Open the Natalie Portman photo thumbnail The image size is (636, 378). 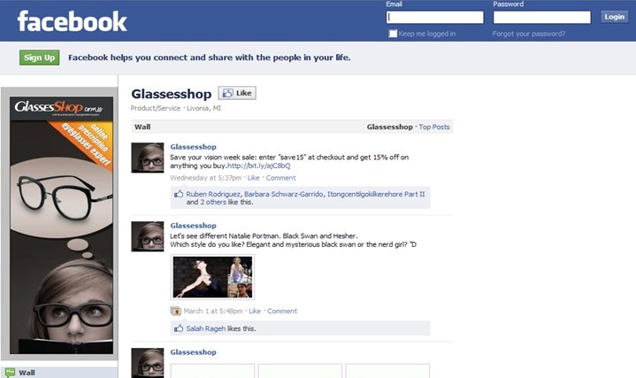(x=212, y=277)
